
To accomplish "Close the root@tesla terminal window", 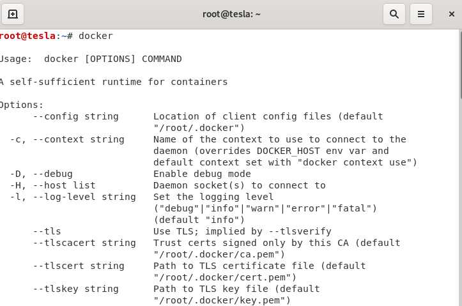I will pos(451,14).
